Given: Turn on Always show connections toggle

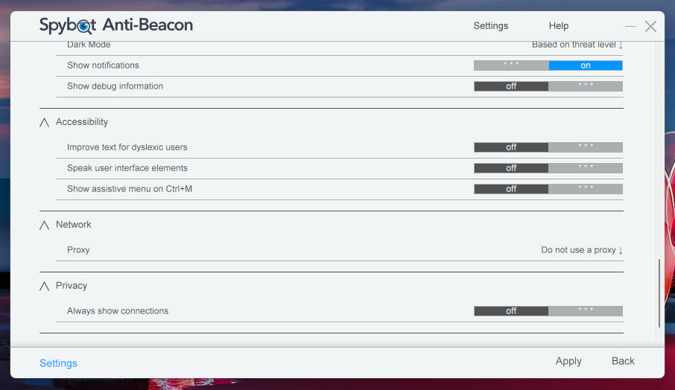Looking at the screenshot, I should pyautogui.click(x=548, y=311).
